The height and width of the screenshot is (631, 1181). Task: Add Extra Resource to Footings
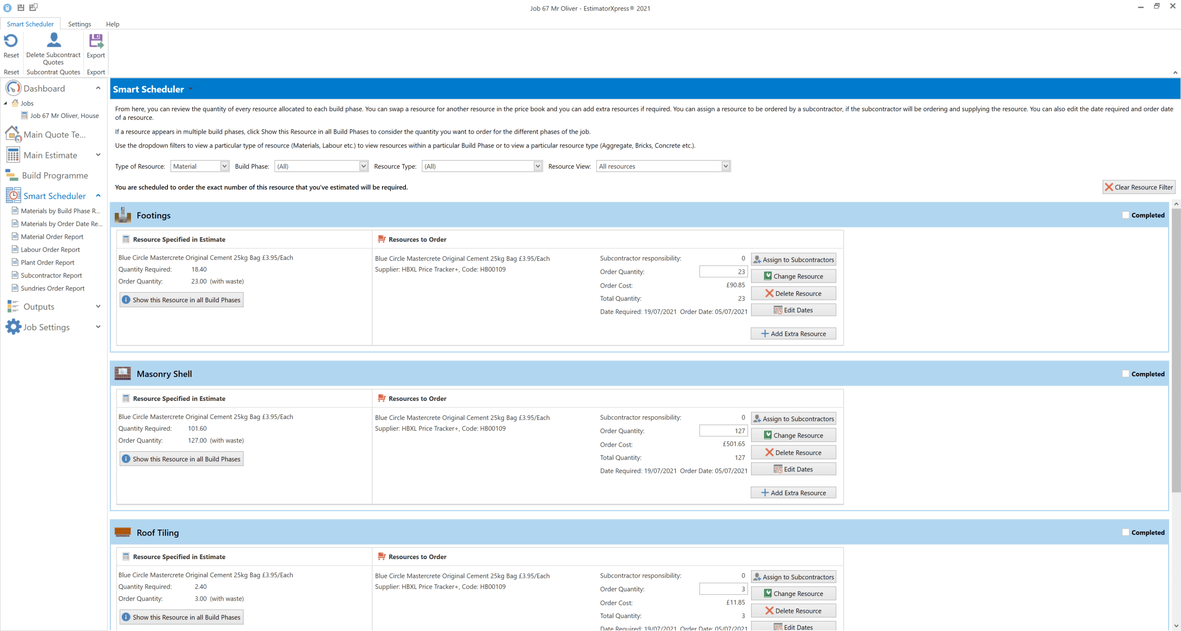(793, 334)
